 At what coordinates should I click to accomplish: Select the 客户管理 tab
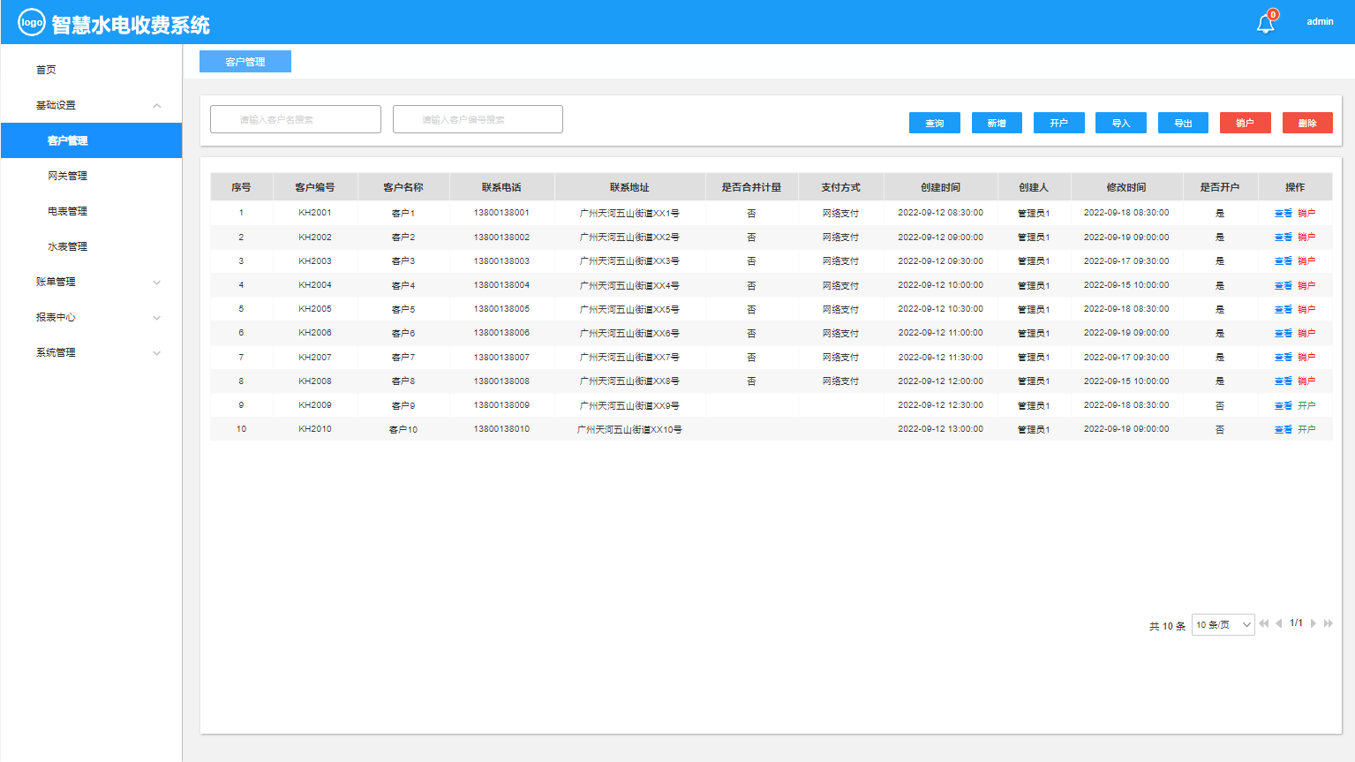(x=245, y=62)
